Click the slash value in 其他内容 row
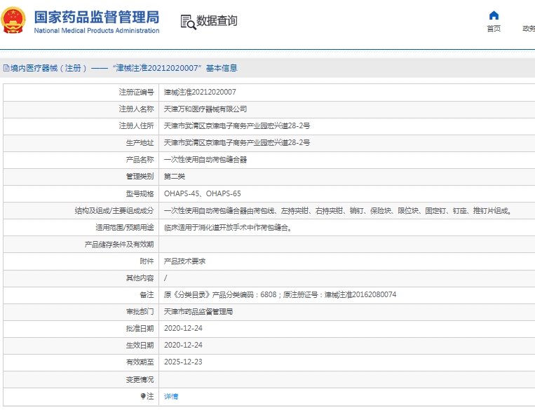This screenshot has height=410, width=535. [x=165, y=278]
